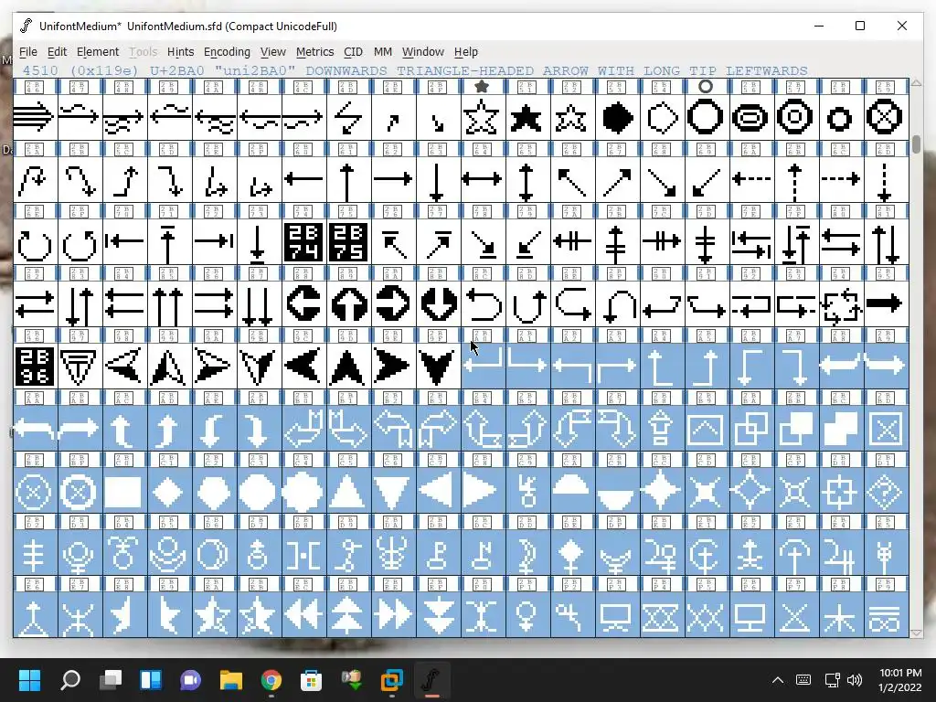Select the black placeholder glyph labeled 2B75

(348, 241)
